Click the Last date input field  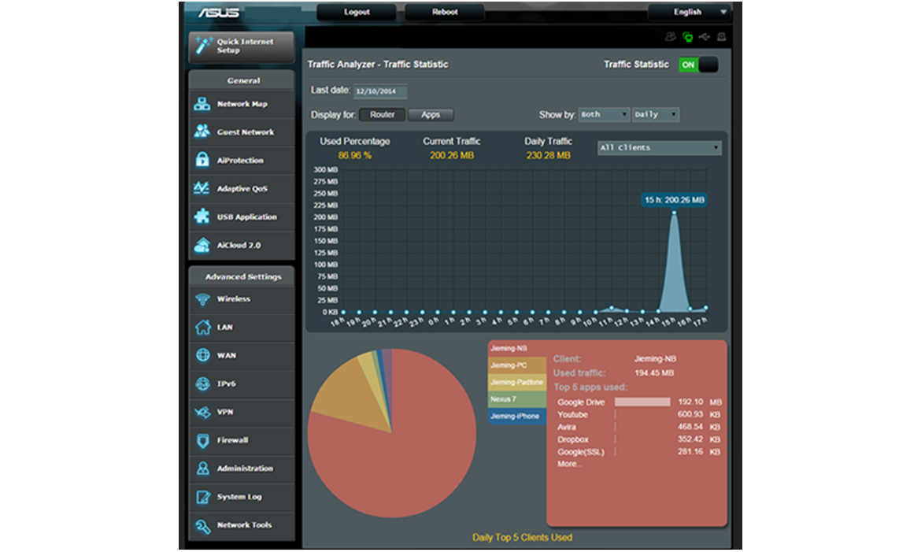click(x=380, y=91)
